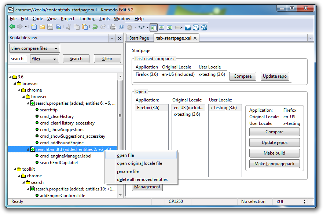The image size is (323, 215).
Task: Select the searchEndCap.label entity
Action: click(59, 163)
